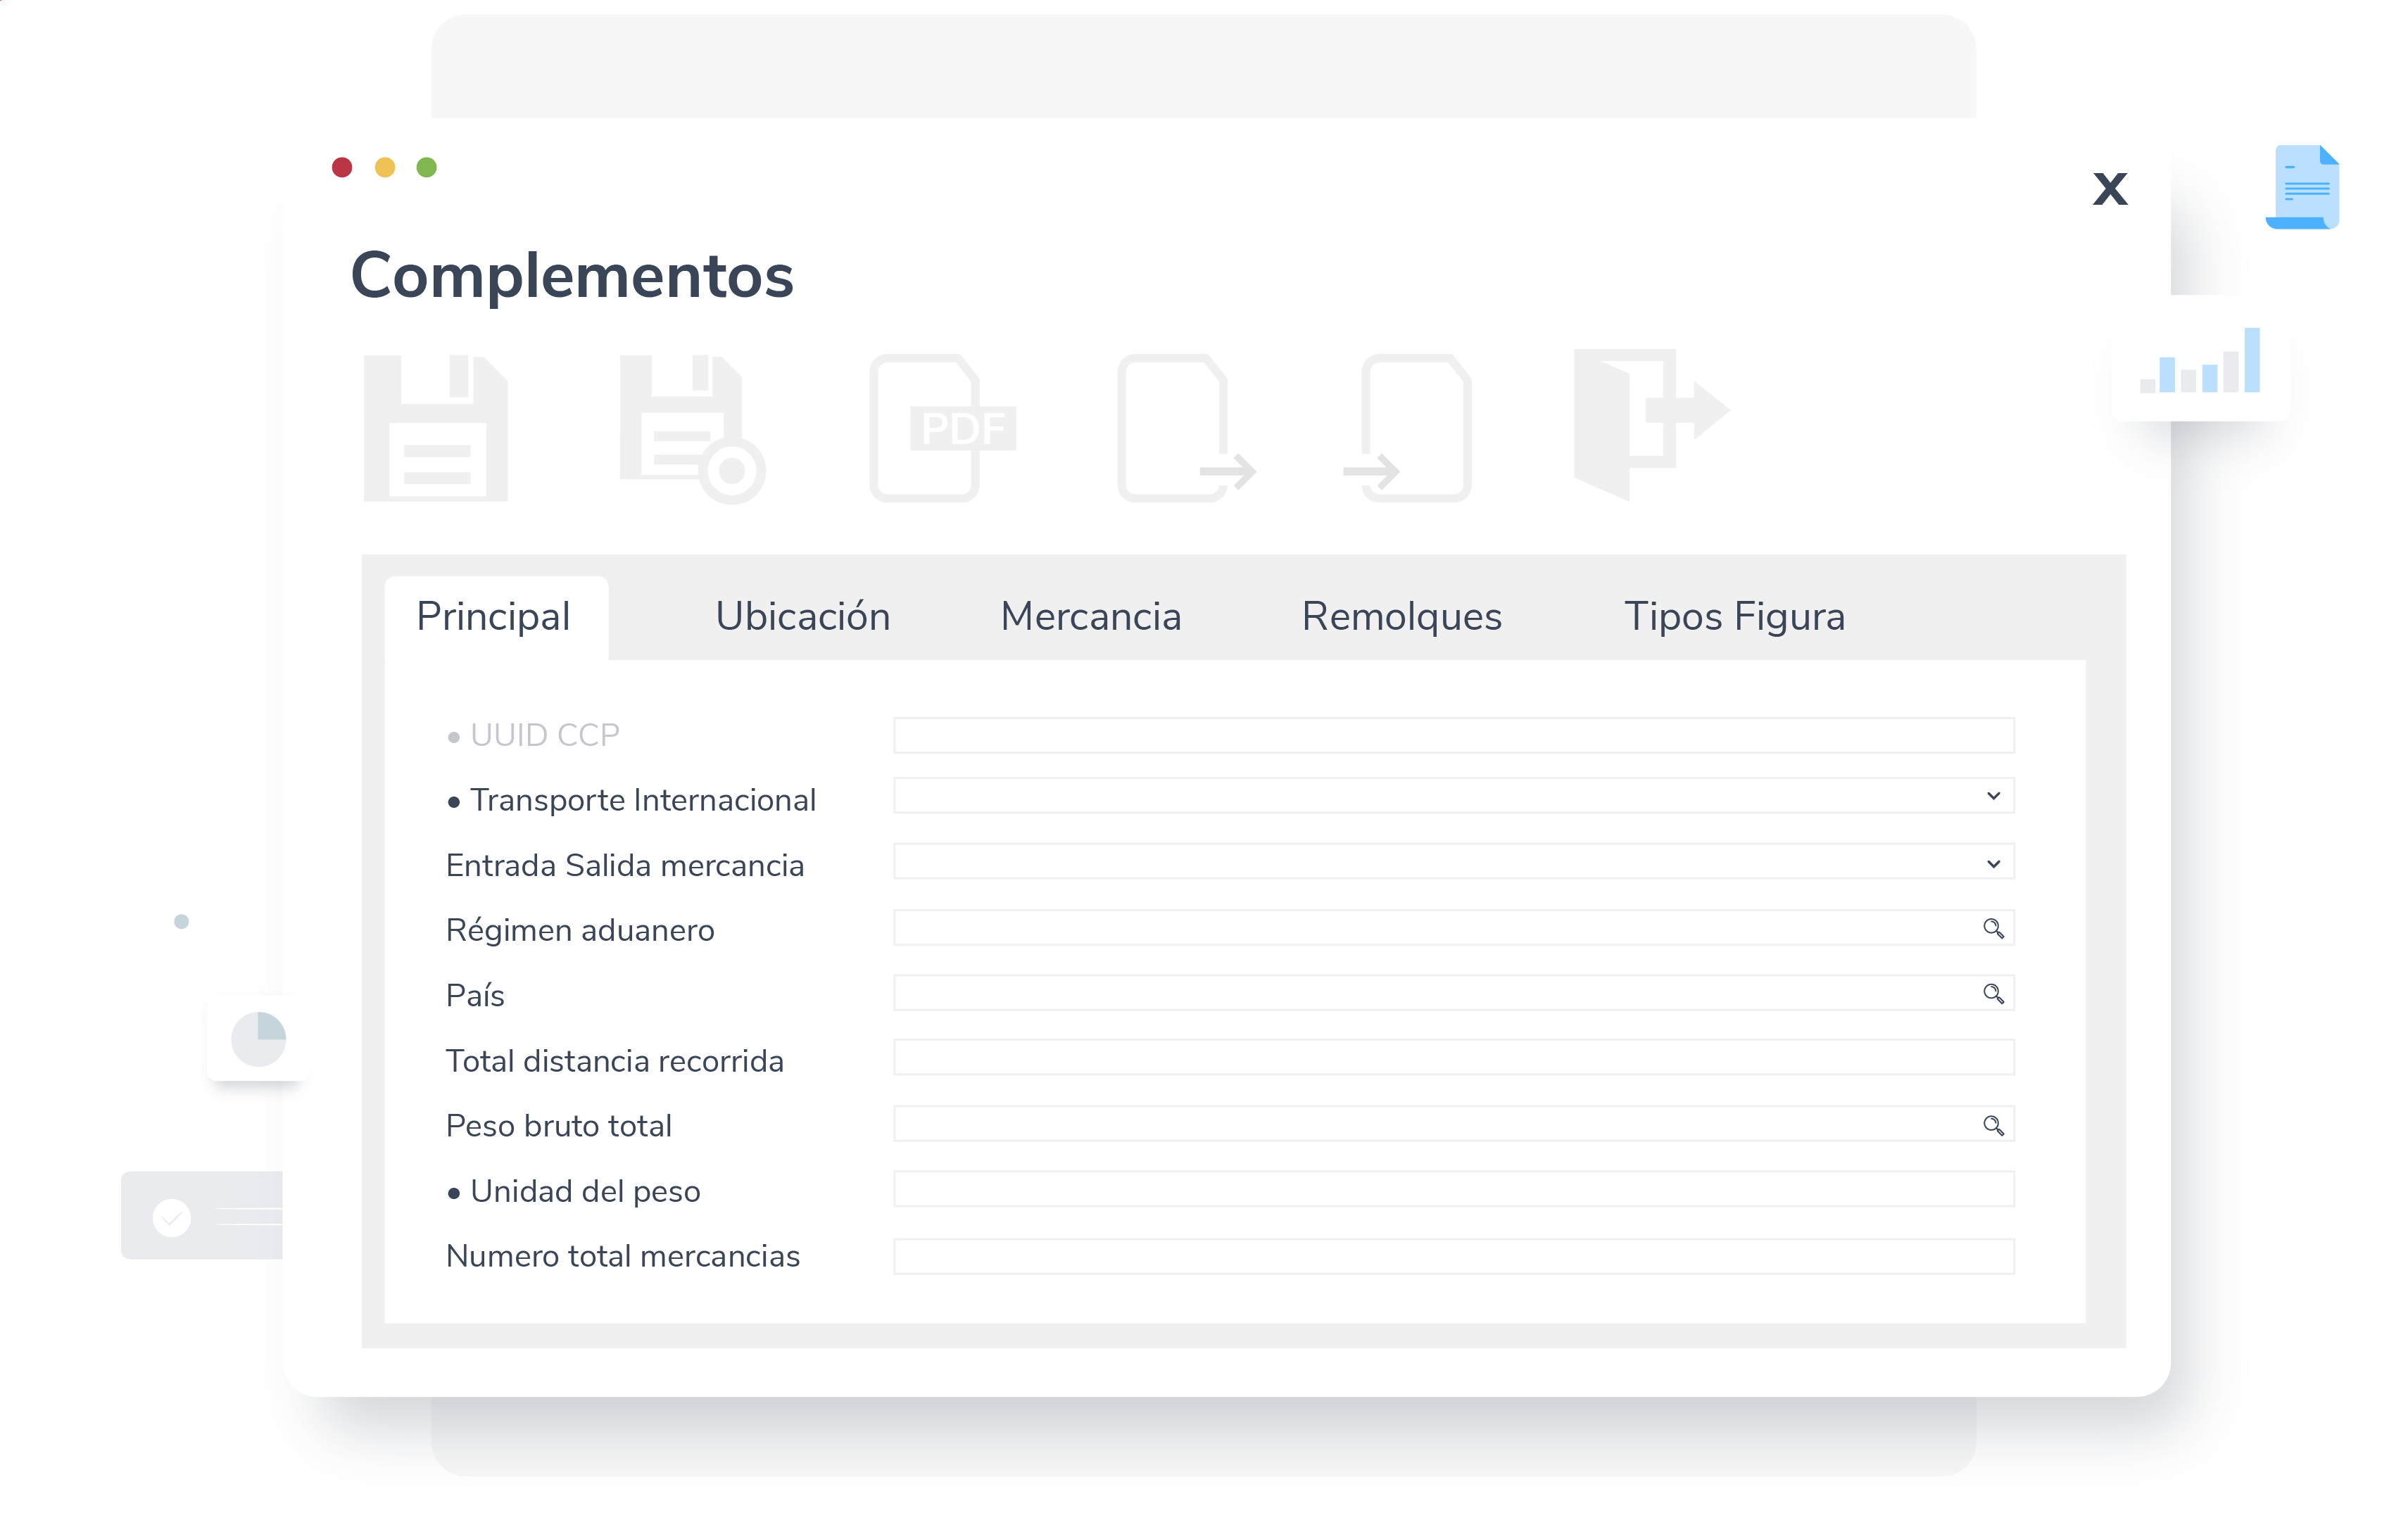Close the Complementos window with X
This screenshot has height=1515, width=2408.
click(x=2110, y=188)
